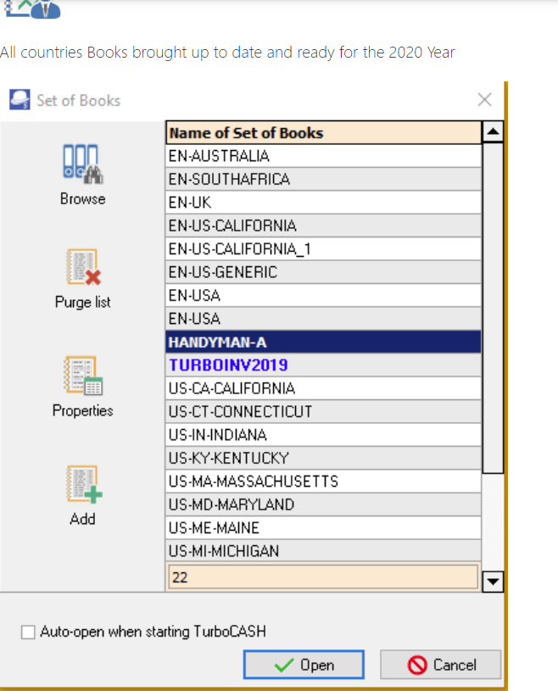Click the Purge list label
558x691 pixels.
click(83, 303)
